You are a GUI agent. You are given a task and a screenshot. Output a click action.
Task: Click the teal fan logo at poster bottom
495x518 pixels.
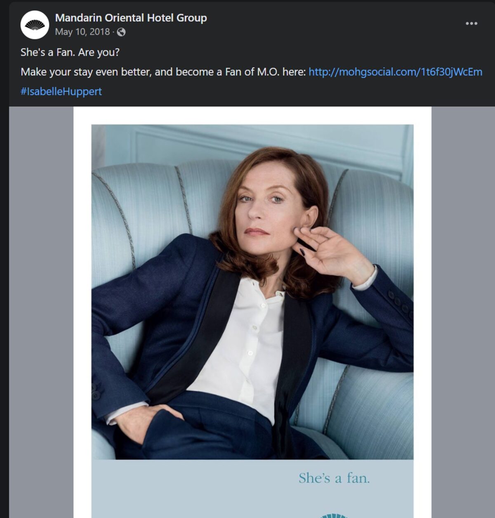334,516
